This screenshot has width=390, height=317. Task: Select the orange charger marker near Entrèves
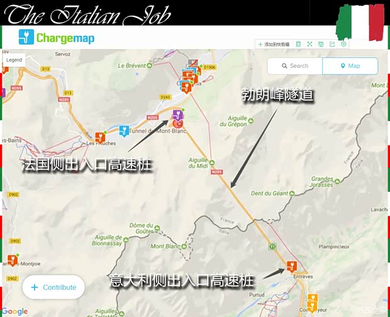pos(291,265)
